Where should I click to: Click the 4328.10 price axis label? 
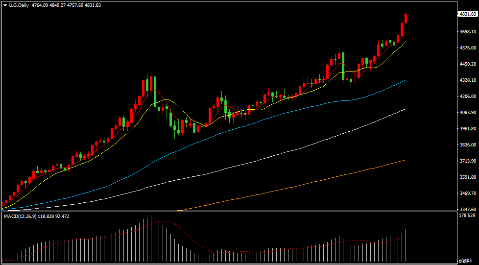tap(467, 80)
